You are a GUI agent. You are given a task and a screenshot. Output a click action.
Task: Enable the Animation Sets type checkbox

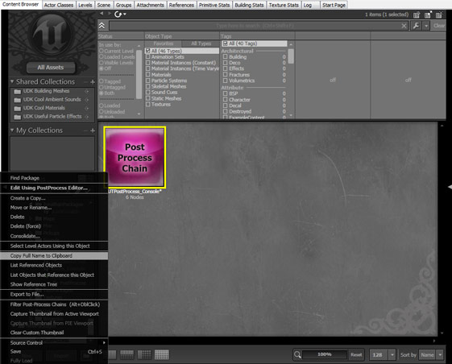[x=148, y=57]
